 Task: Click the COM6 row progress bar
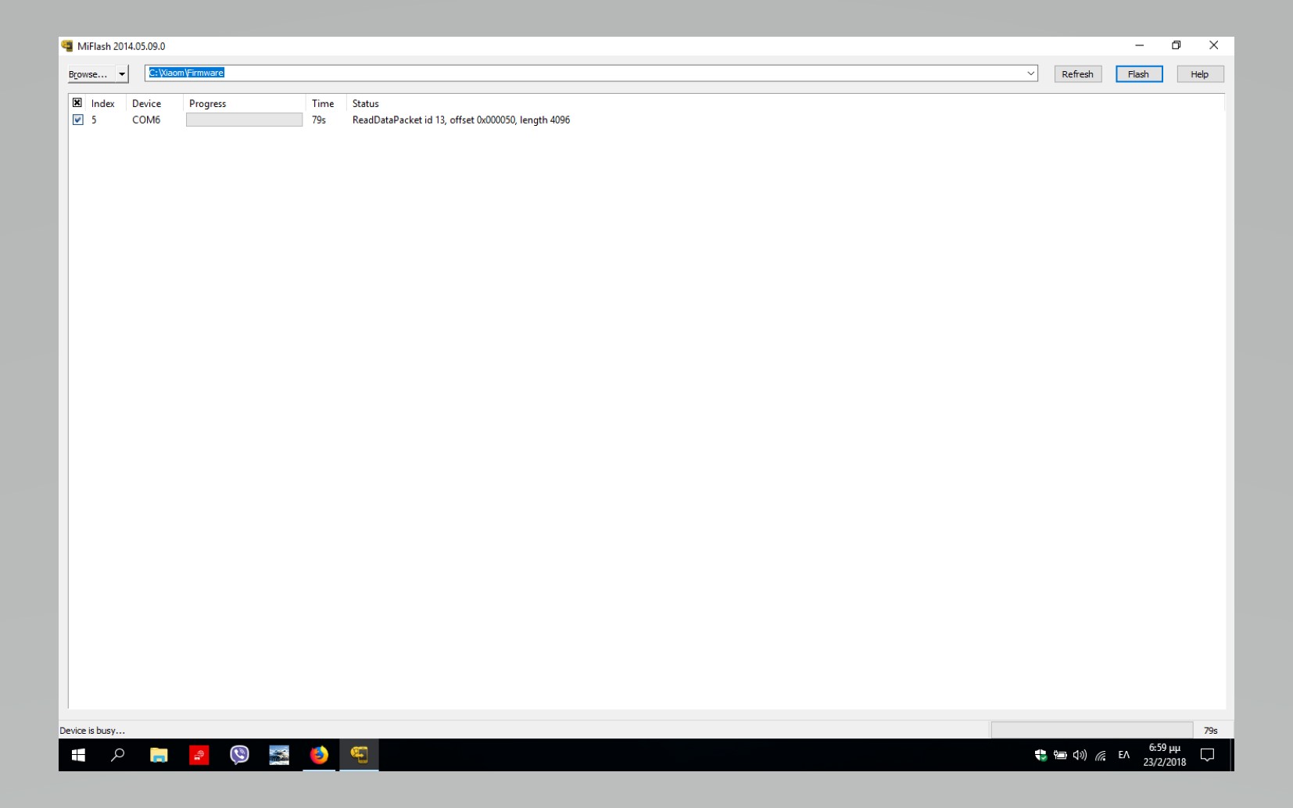click(x=244, y=120)
